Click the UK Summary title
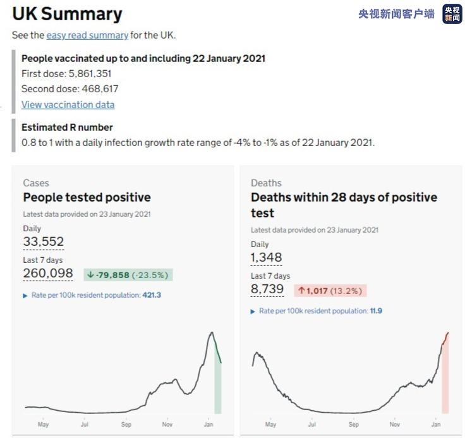The height and width of the screenshot is (438, 465). [x=67, y=14]
